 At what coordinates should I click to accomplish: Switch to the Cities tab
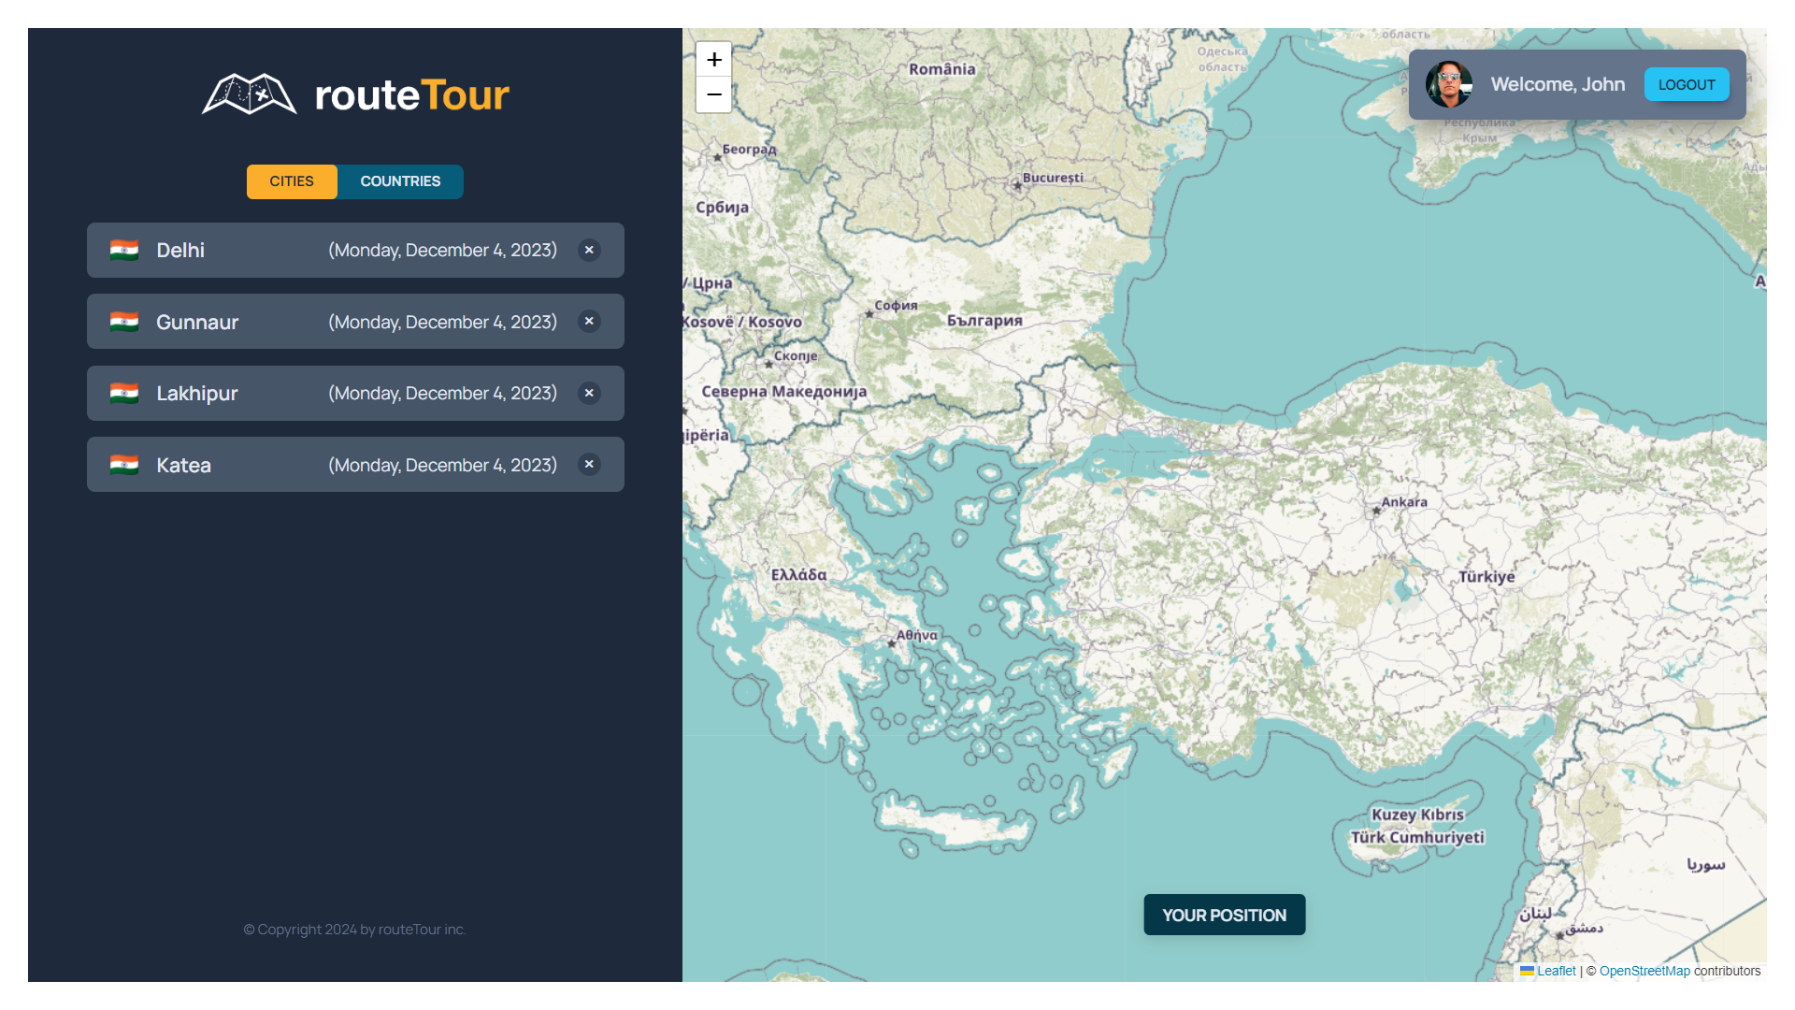click(292, 181)
